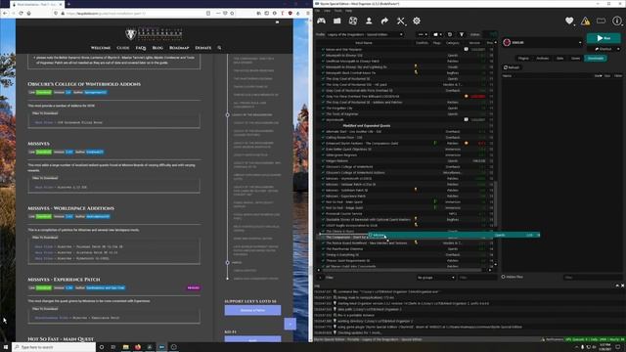The image size is (626, 352).
Task: Click Become a Patron button on website
Action: (x=252, y=310)
